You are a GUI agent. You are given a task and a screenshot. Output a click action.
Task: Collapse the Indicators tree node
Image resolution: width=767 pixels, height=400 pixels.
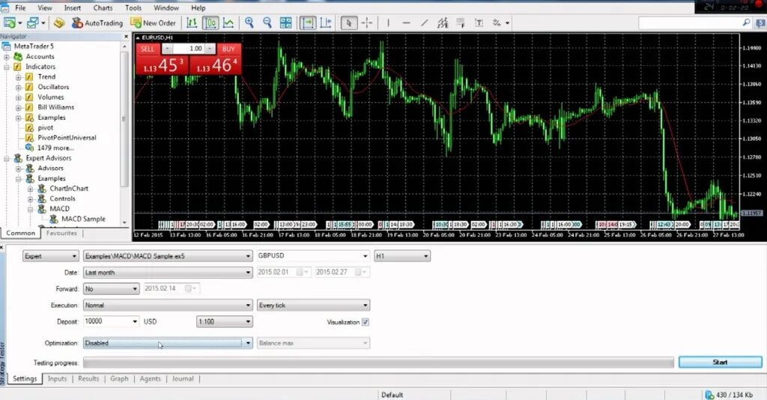point(7,67)
